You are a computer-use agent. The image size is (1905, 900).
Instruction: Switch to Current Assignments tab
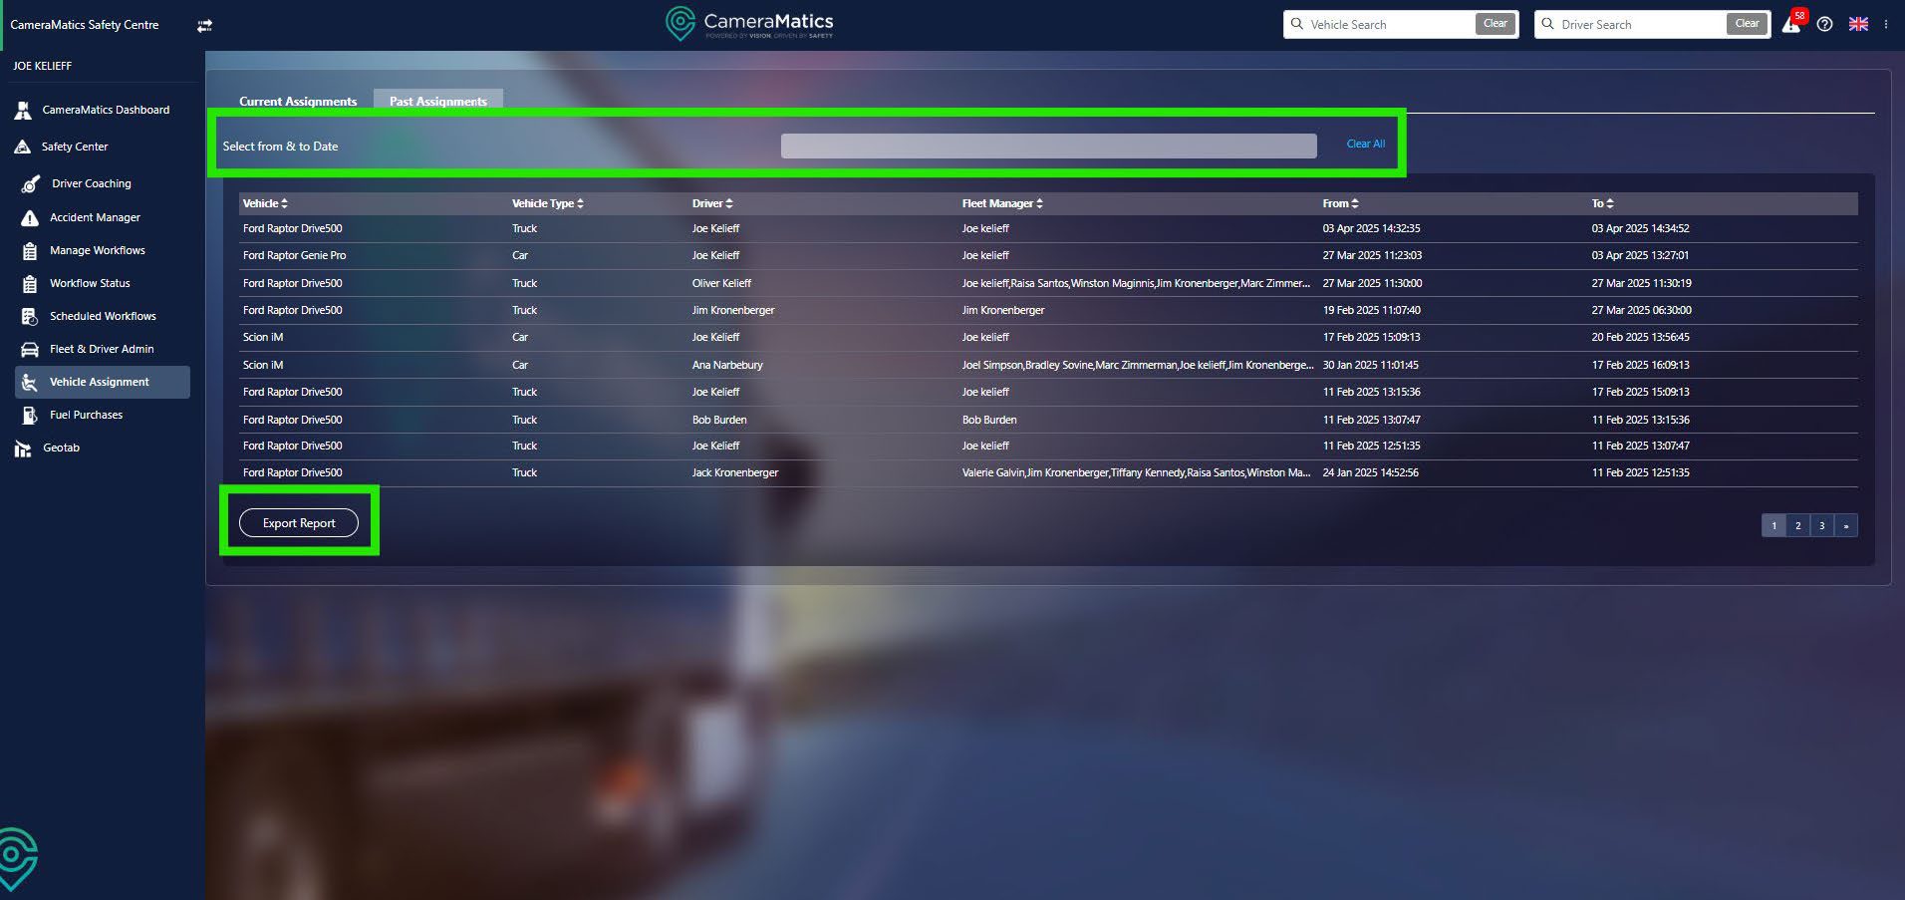click(x=297, y=101)
